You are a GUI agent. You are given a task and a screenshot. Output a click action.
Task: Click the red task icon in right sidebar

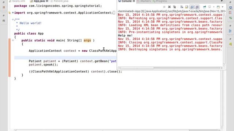point(230,12)
